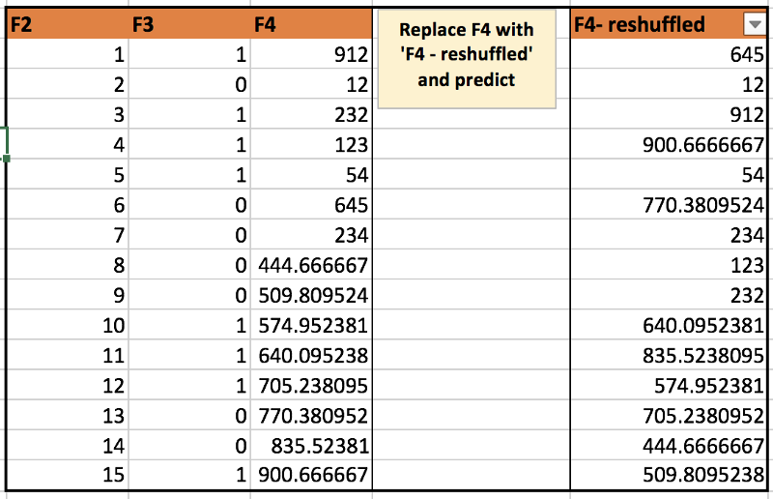Select the cell containing 912 under F4
The height and width of the screenshot is (499, 773).
(x=311, y=54)
